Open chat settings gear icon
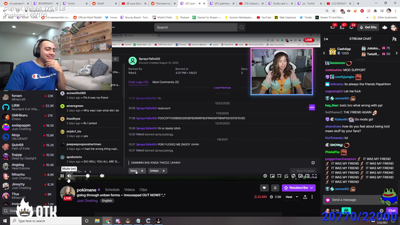 (381, 211)
